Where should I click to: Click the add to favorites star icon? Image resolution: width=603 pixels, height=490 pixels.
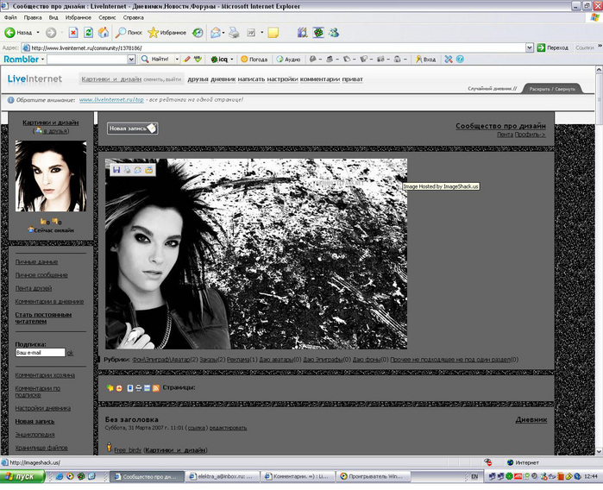110,388
